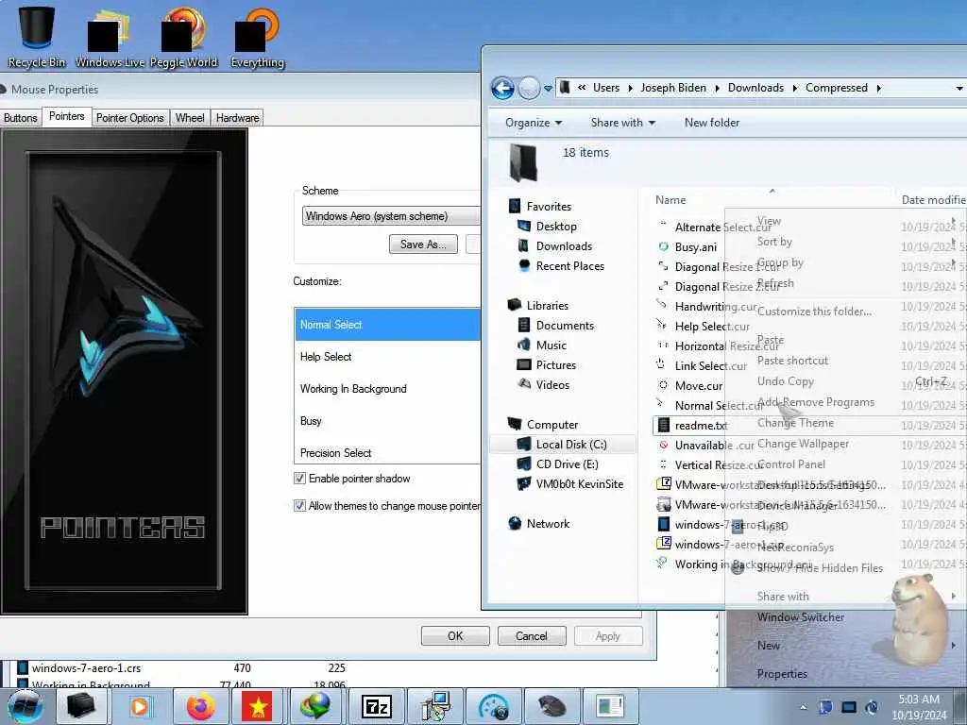This screenshot has width=967, height=725.
Task: Open the Windows Live desktop shortcut
Action: (x=110, y=37)
